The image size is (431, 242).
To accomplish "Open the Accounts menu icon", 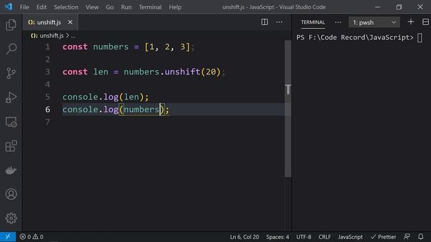I will pyautogui.click(x=11, y=194).
